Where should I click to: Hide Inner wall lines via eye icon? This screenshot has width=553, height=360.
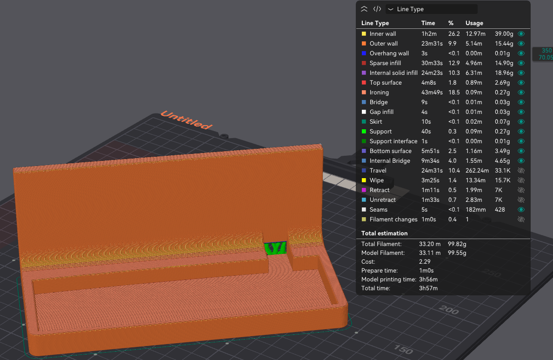521,34
